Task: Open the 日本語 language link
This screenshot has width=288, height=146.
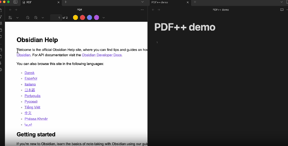Action: click(x=30, y=90)
